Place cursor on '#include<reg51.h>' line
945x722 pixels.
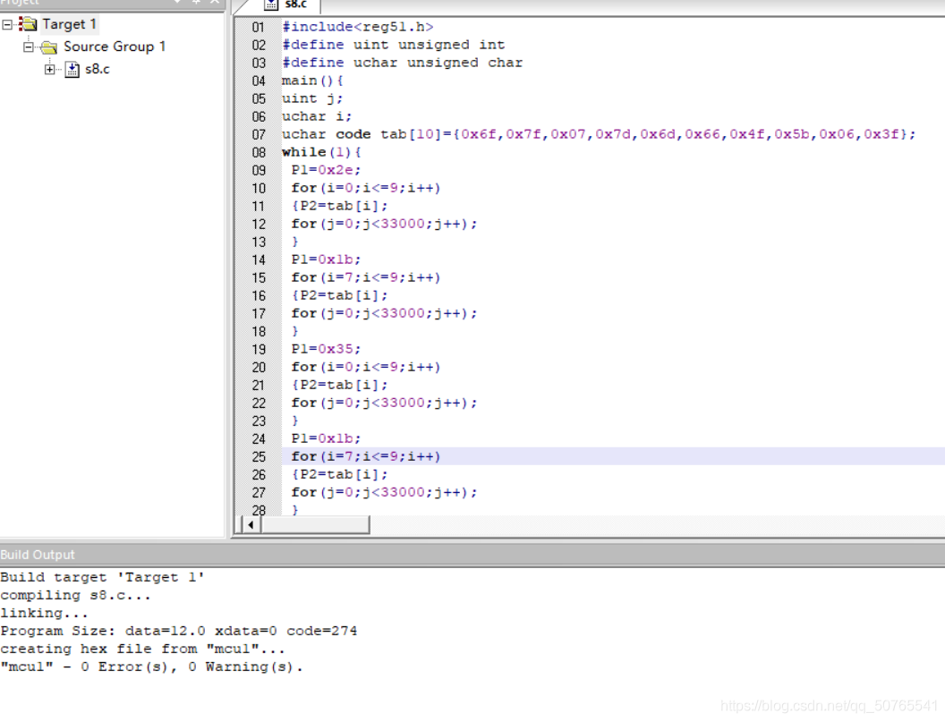click(x=357, y=27)
